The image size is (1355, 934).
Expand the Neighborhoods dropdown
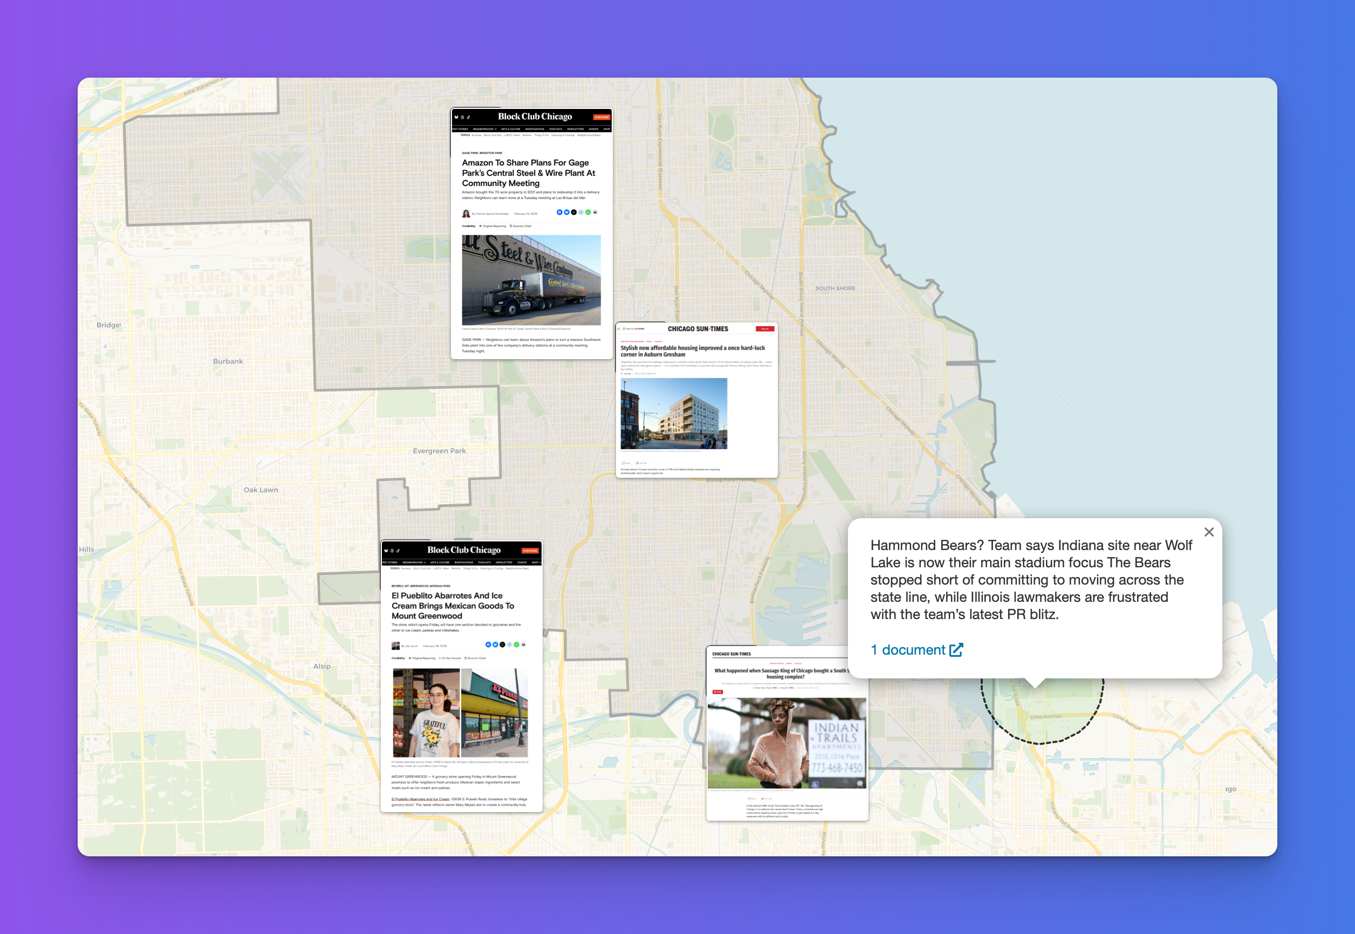click(484, 129)
